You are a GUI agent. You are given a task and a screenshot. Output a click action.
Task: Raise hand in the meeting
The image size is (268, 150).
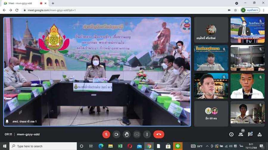127,134
